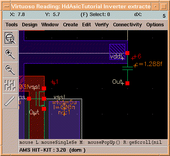This screenshot has width=170, height=156.
Task: Click the Virtuoso Reading title bar text
Action: coord(81,6)
